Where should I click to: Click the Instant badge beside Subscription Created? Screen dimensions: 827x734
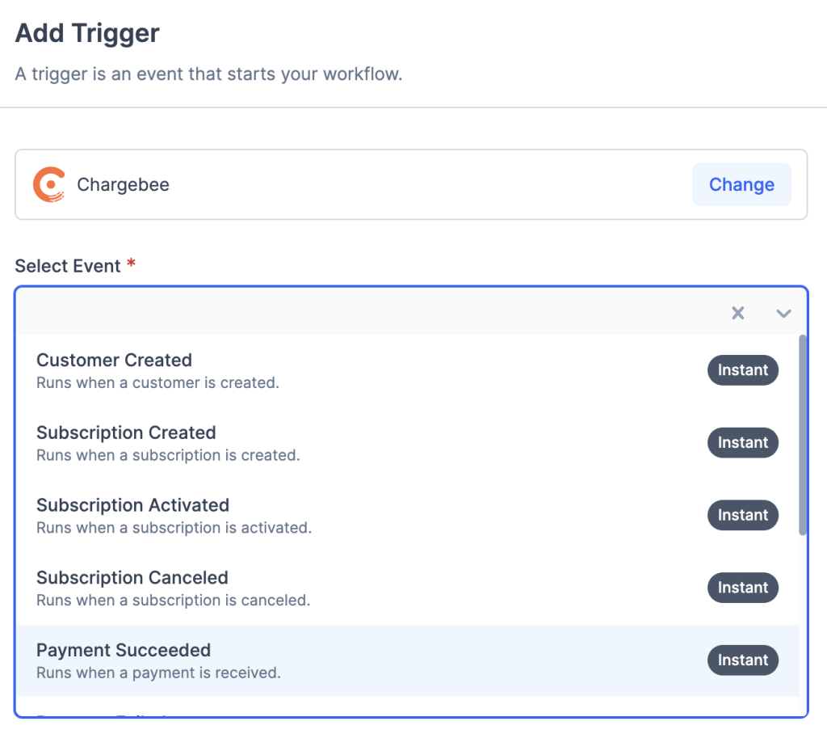point(743,442)
